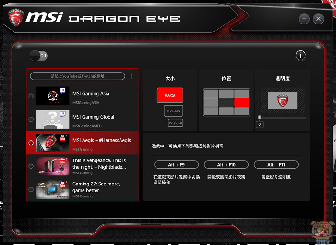This screenshot has height=245, width=336.
Task: Choose WVGA size
Action: [170, 96]
